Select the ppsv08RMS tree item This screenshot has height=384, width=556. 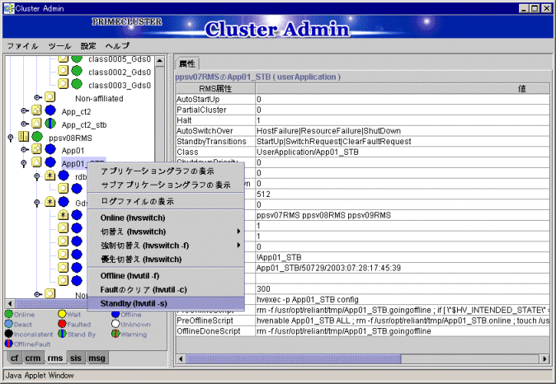tap(71, 138)
